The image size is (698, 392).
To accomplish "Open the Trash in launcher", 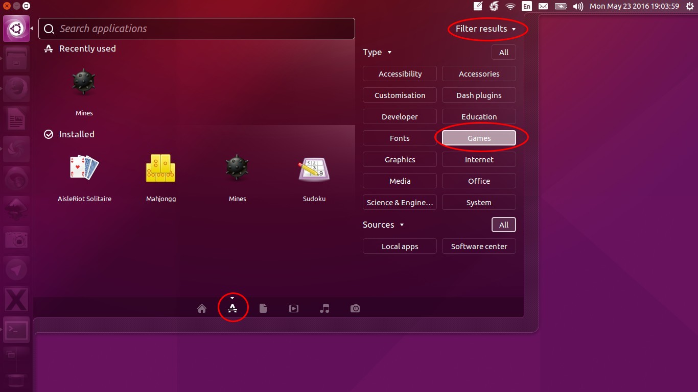I will (x=16, y=380).
